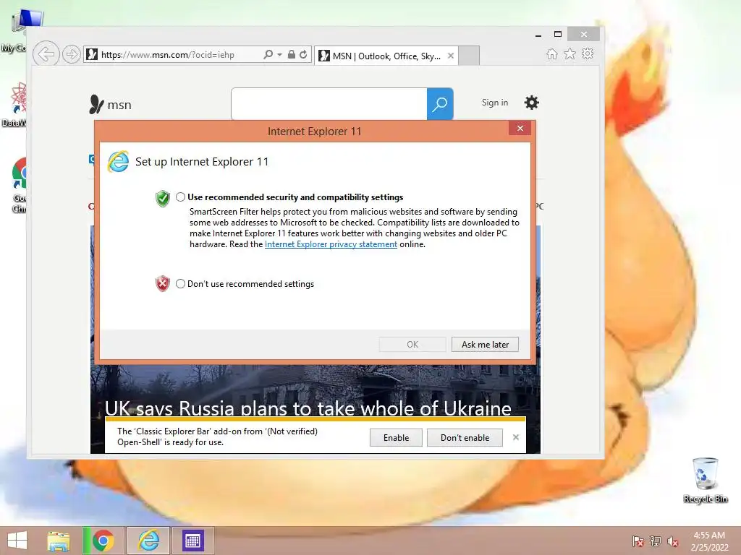Click the blue MSN search button

(x=440, y=104)
